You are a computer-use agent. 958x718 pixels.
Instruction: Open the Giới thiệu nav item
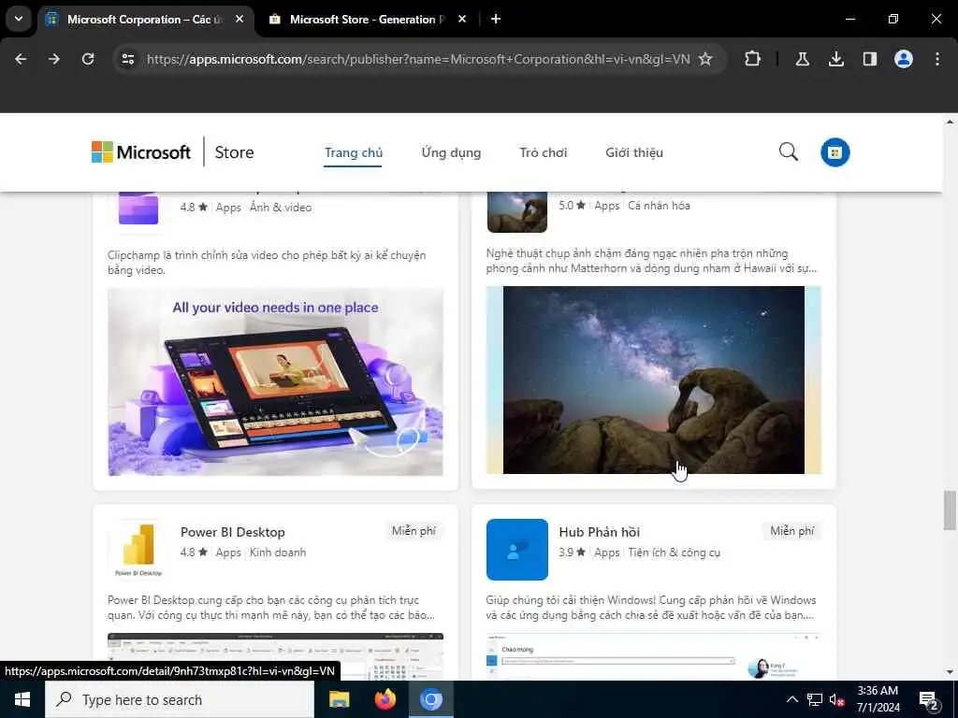point(634,152)
